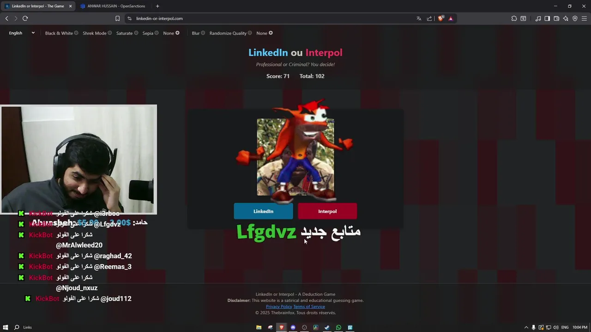Open a new tab with the plus button

(157, 6)
